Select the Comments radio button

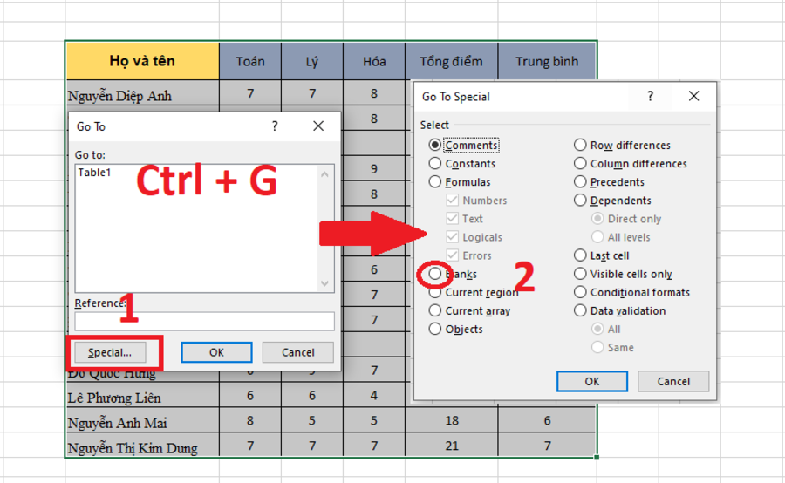pyautogui.click(x=434, y=145)
